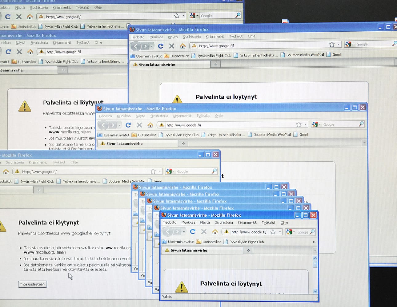Open the Muokkaa menu in the frontmost small window
397x307 pixels.
(188, 222)
